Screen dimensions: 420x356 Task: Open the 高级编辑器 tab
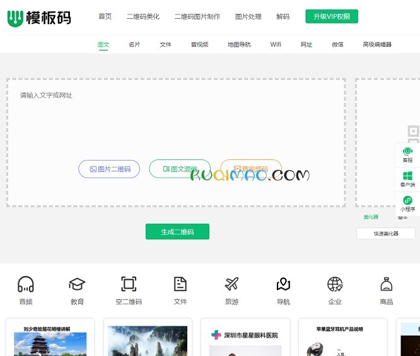[377, 45]
